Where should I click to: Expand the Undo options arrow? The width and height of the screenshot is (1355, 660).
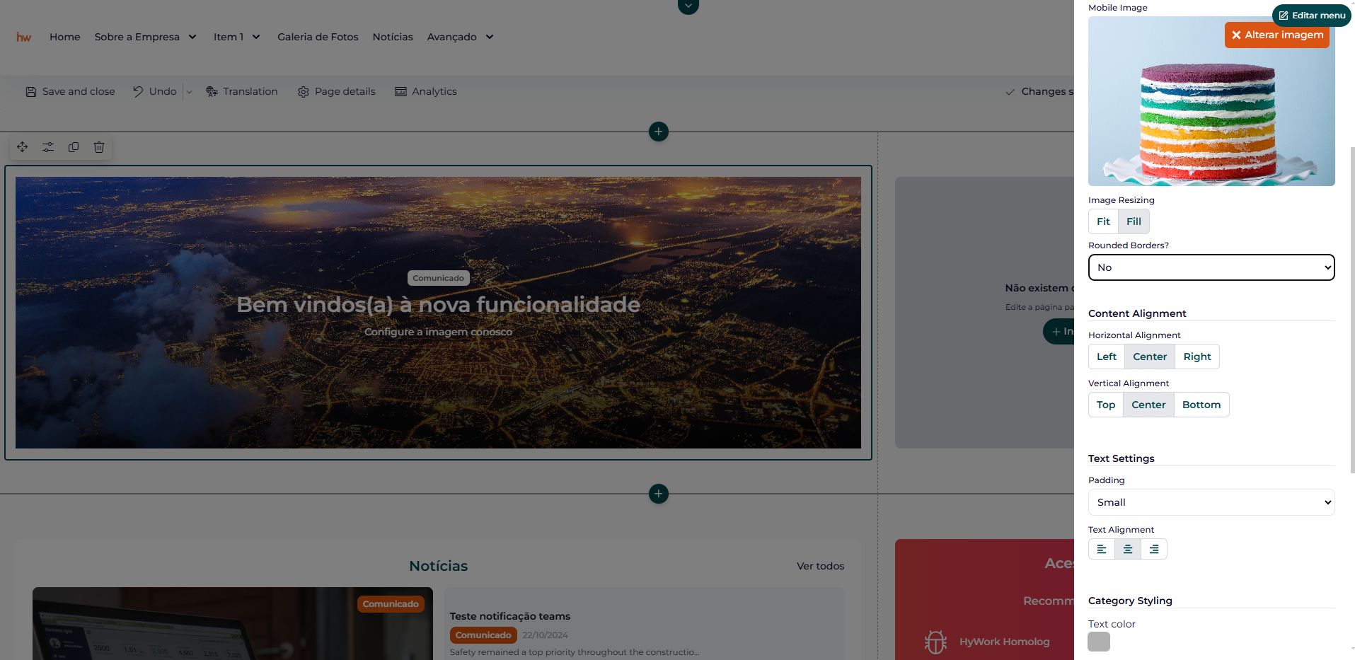click(189, 92)
